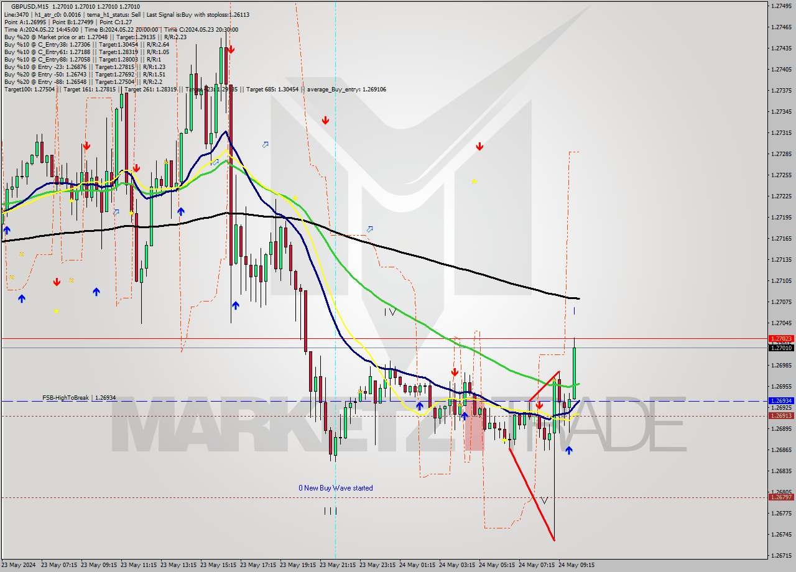Select the blue buy arrow near 24 May 07:15
The height and width of the screenshot is (572, 796).
[x=569, y=450]
